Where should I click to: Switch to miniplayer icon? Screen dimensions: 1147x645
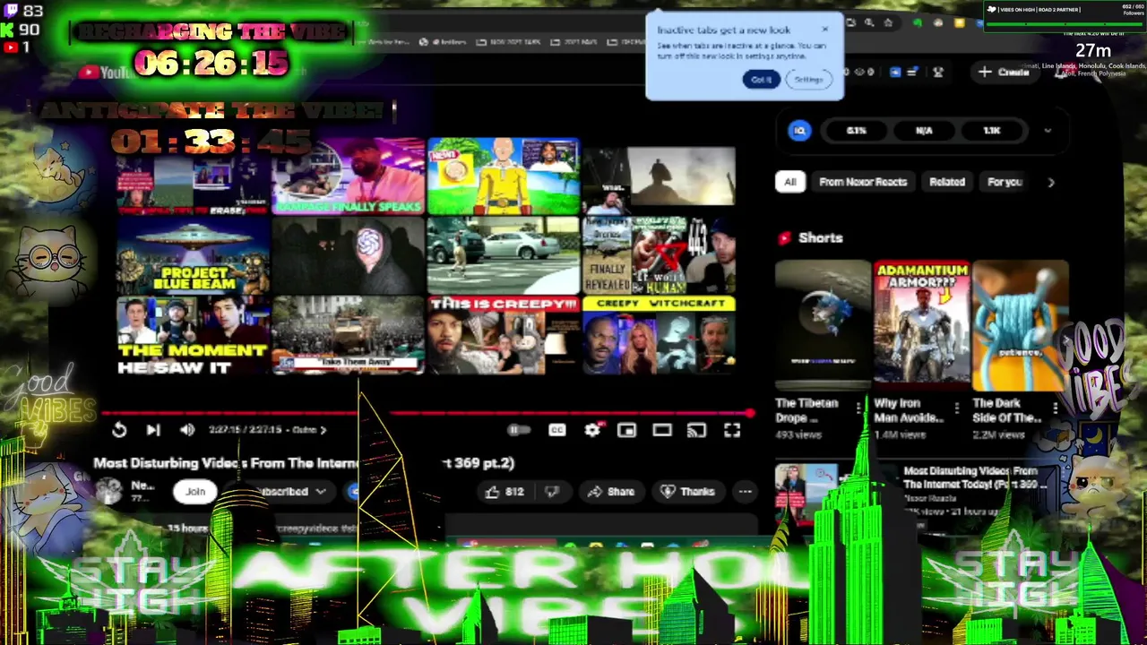626,430
